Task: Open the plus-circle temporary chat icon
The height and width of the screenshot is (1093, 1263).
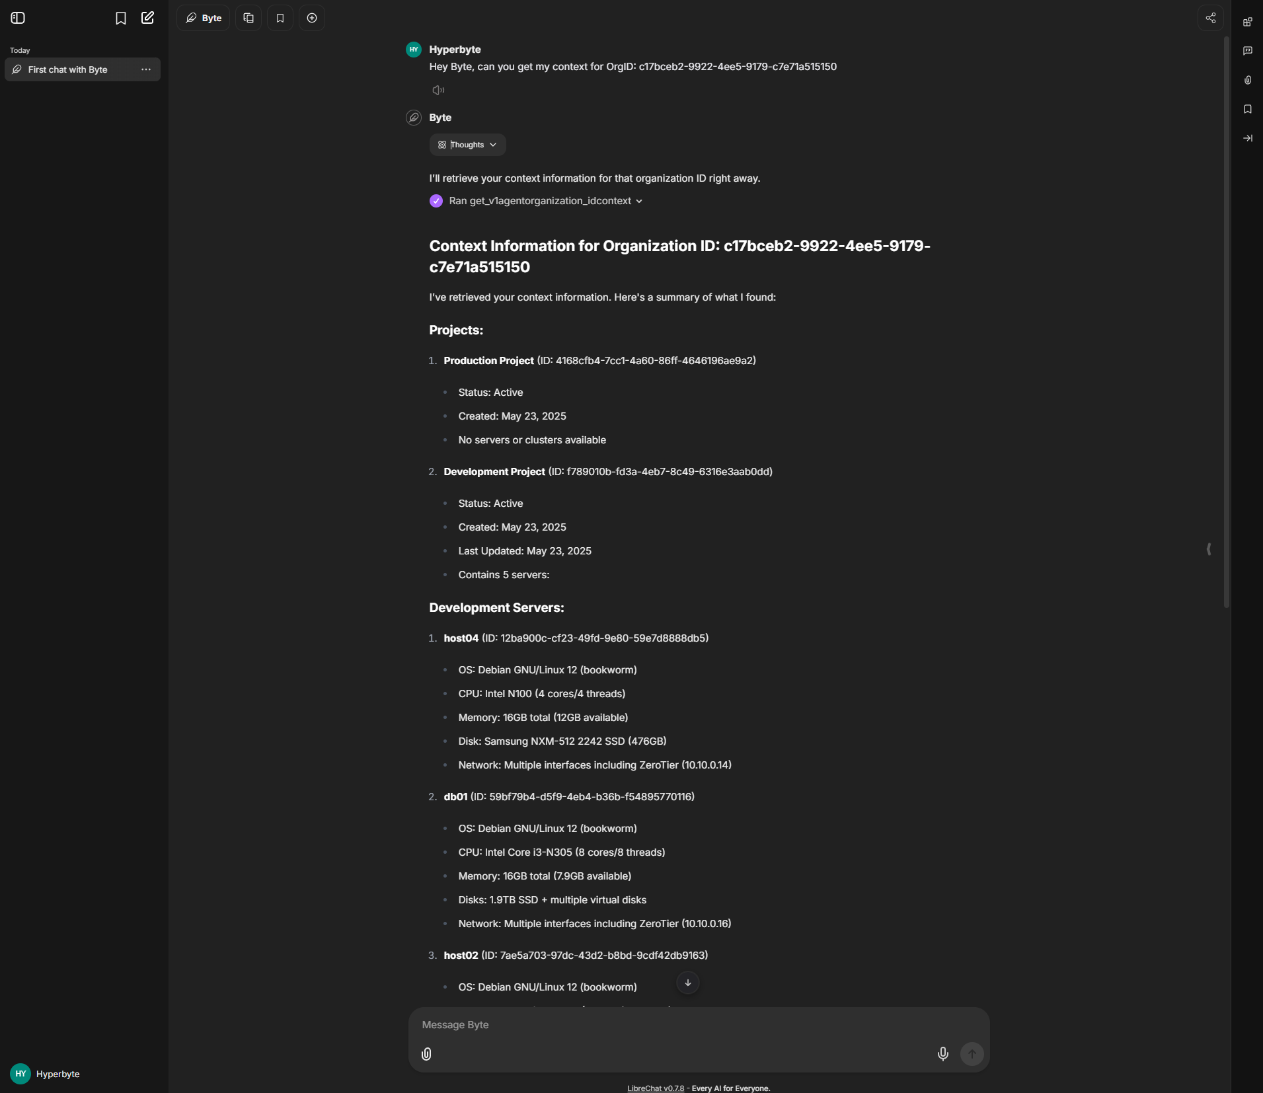Action: [312, 18]
